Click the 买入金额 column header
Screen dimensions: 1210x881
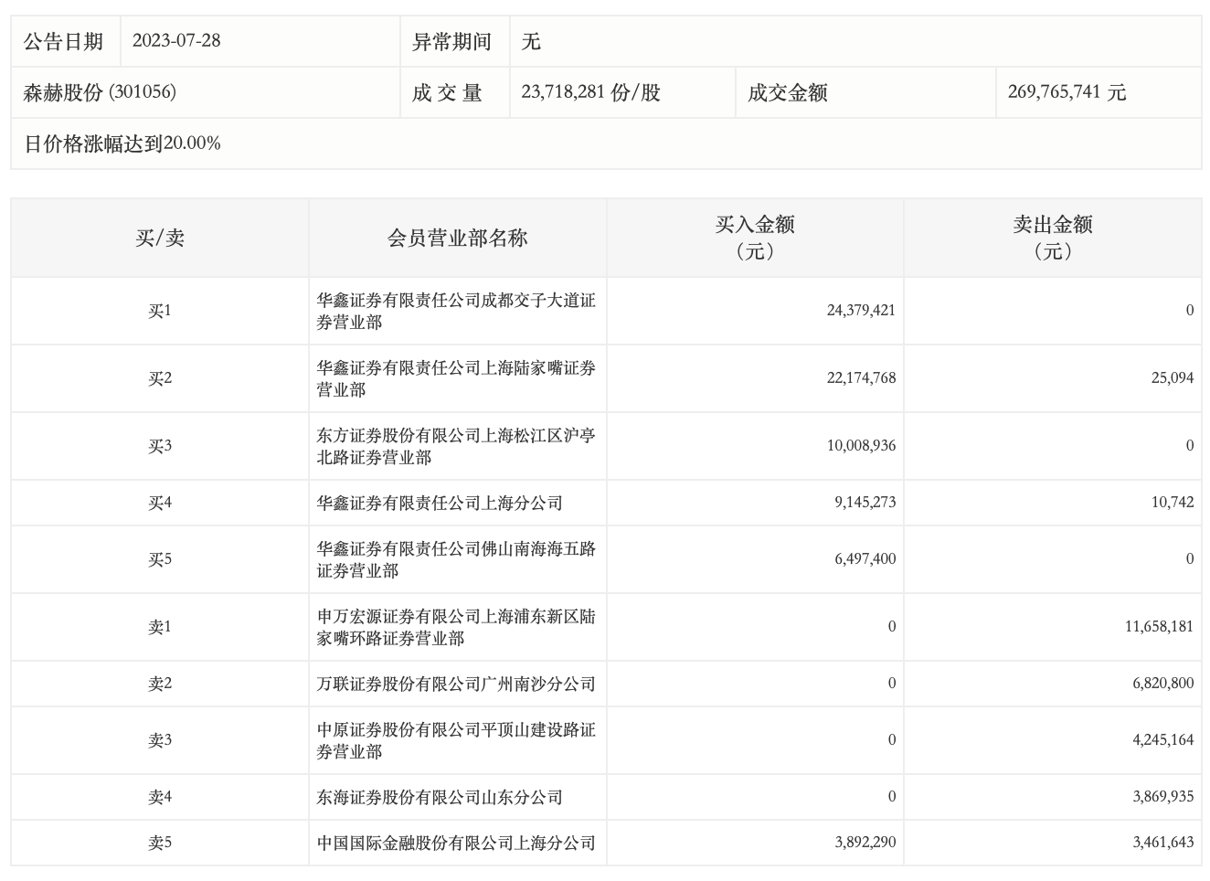[x=755, y=238]
